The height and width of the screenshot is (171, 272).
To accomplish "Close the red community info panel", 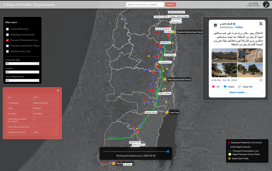I will [x=58, y=91].
